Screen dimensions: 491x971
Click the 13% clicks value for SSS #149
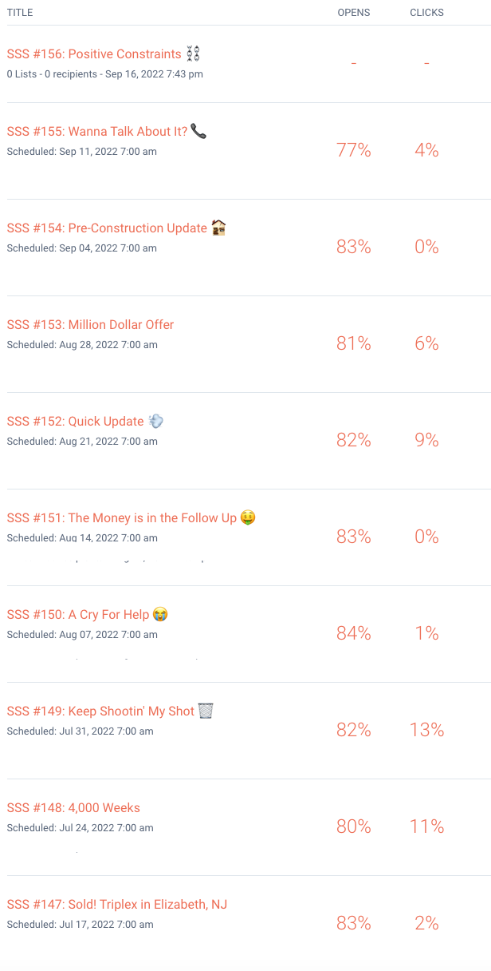click(426, 730)
